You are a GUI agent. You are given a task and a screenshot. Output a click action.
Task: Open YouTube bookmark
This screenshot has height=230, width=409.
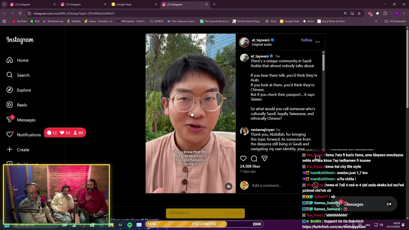coord(19,21)
